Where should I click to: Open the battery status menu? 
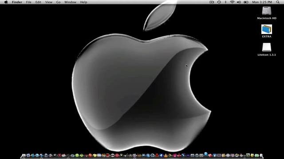click(x=246, y=2)
